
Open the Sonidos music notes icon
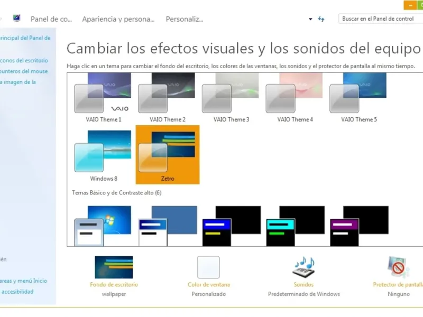(x=304, y=267)
